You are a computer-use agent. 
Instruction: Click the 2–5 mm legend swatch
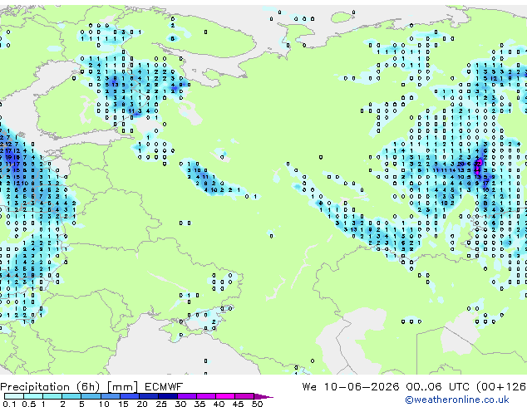tap(71, 396)
